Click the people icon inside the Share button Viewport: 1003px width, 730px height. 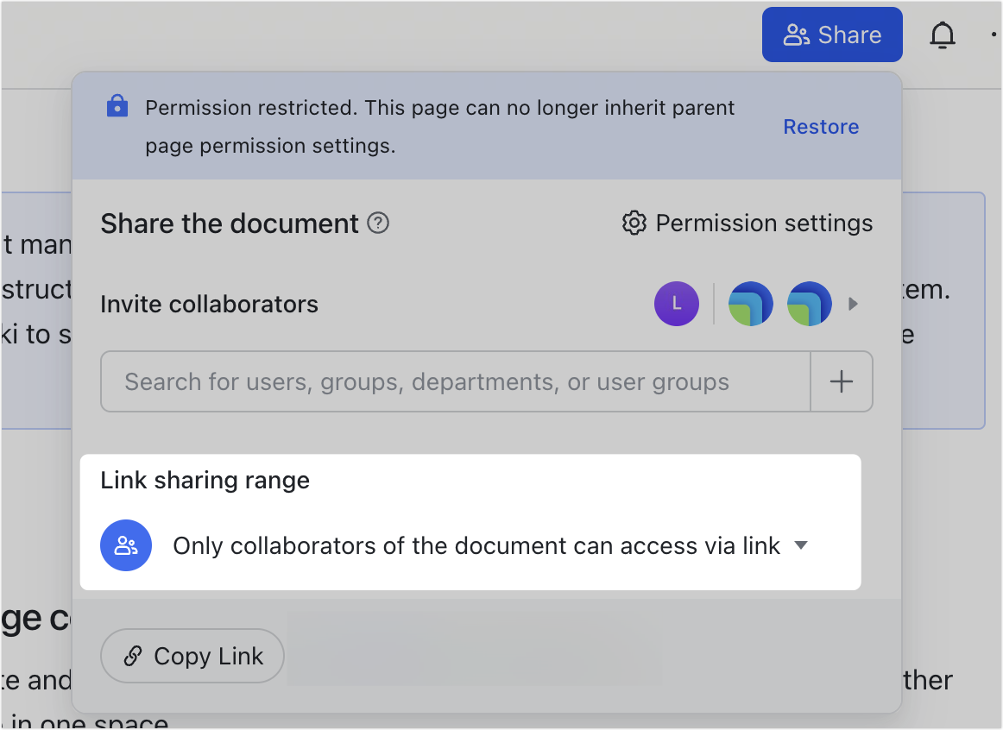[794, 34]
